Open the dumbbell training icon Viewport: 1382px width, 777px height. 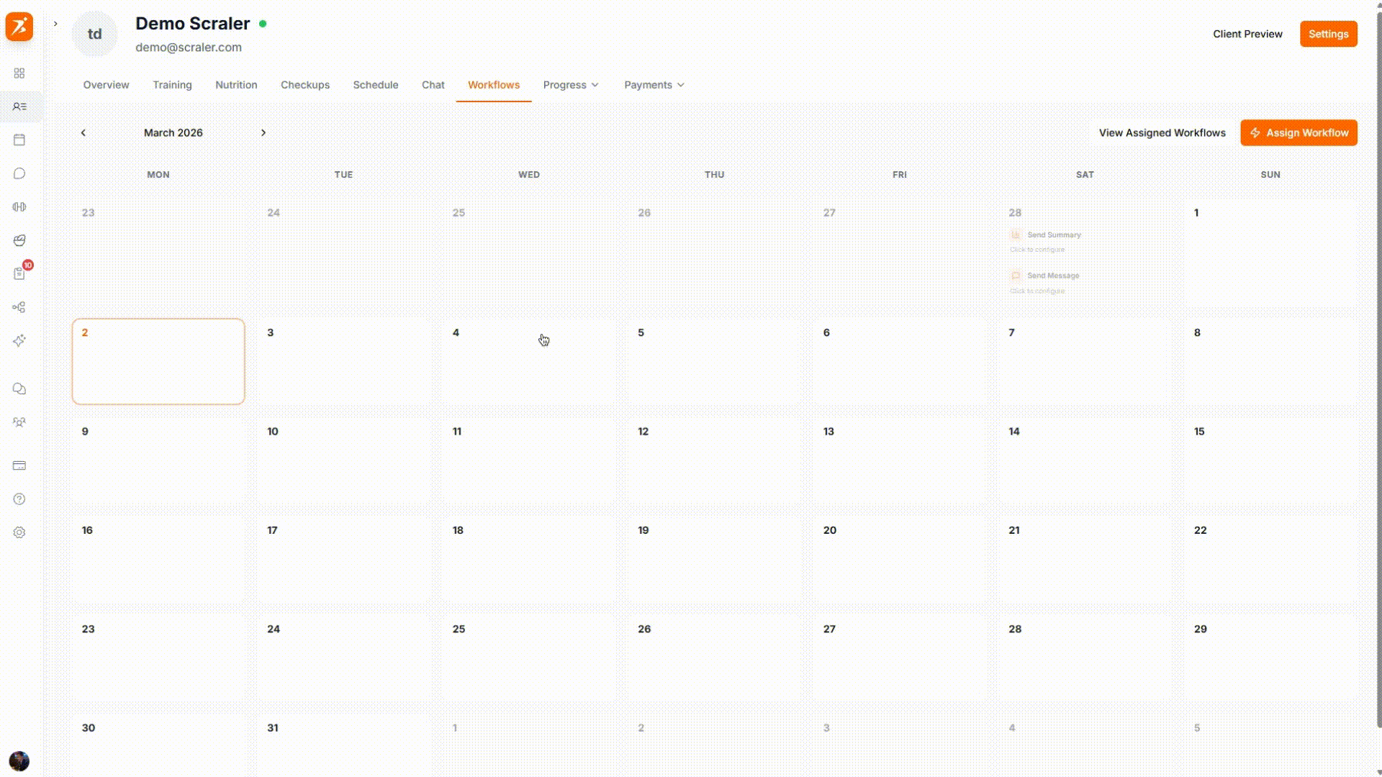pyautogui.click(x=19, y=206)
